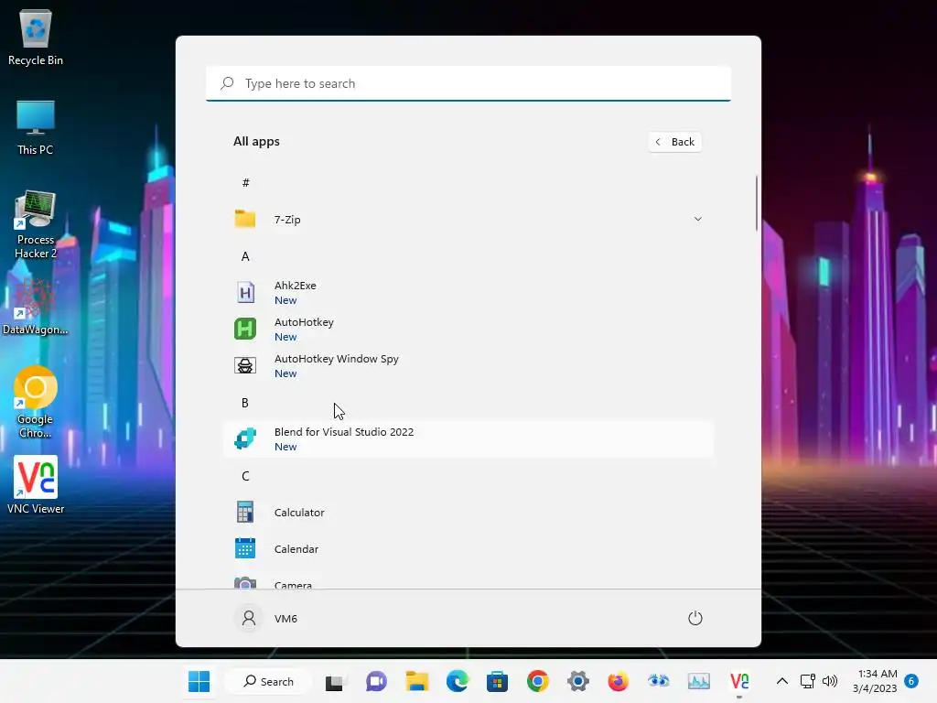Open the power options button
This screenshot has width=937, height=703.
[695, 618]
